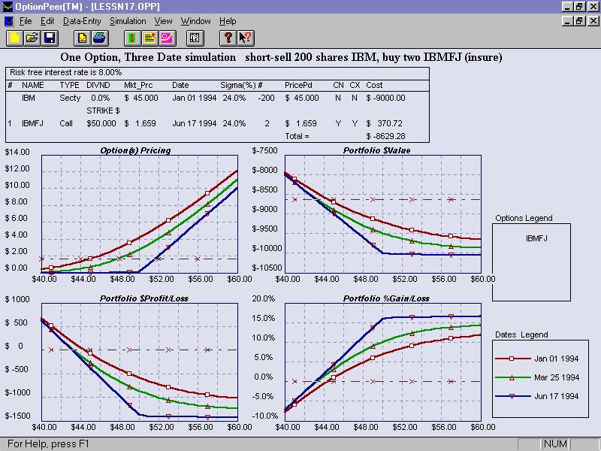
Task: Click the calendar date toolbar icon
Action: [x=195, y=37]
